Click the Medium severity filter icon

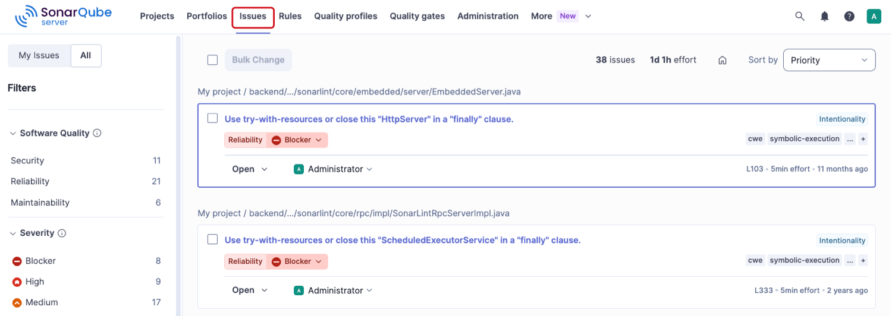tap(17, 302)
